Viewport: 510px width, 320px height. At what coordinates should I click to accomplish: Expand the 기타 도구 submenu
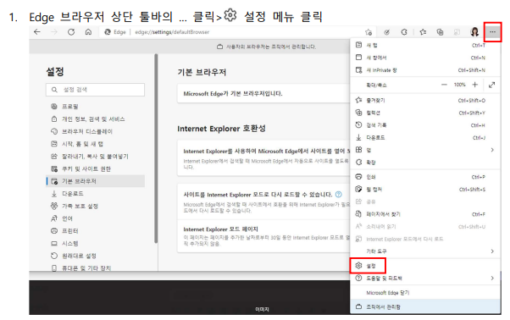click(425, 251)
